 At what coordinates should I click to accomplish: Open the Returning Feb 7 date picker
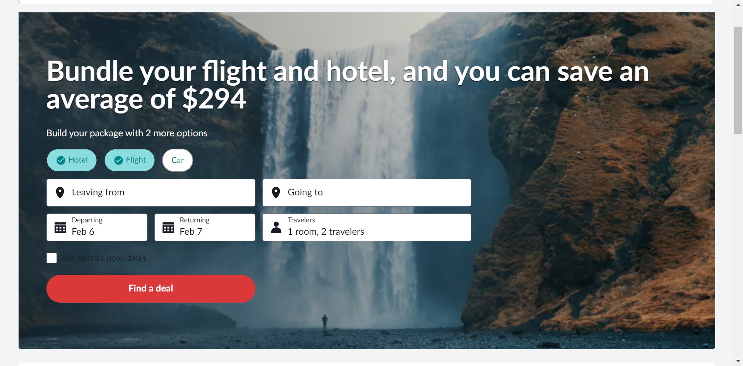(205, 227)
